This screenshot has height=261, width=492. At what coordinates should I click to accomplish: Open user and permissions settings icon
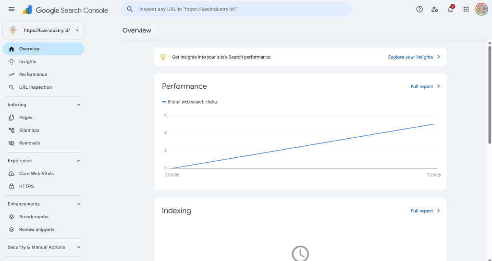point(434,10)
